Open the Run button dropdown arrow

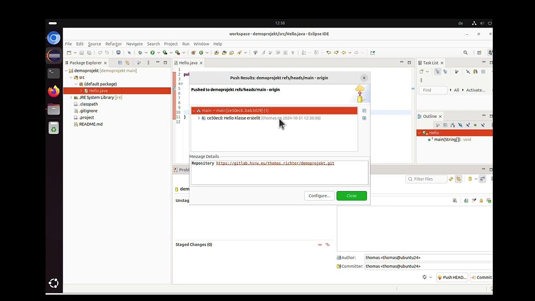pos(158,53)
